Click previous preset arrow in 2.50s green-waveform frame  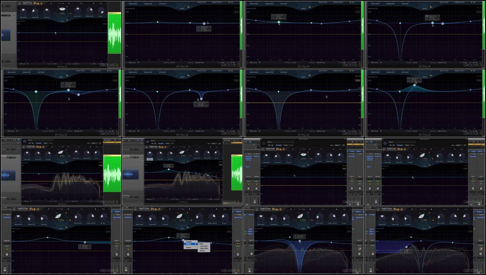pos(69,3)
